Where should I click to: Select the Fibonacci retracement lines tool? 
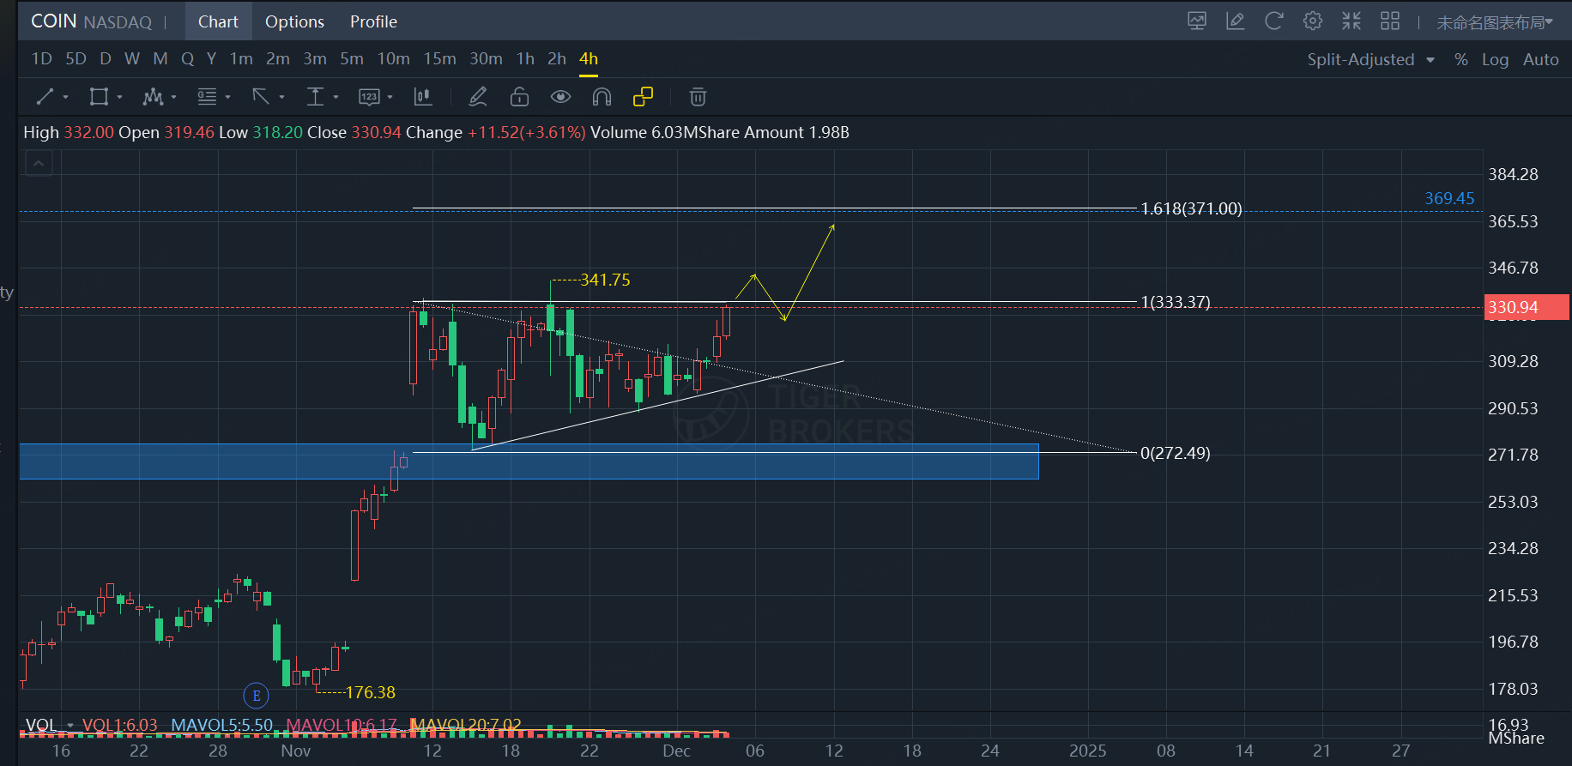click(207, 97)
